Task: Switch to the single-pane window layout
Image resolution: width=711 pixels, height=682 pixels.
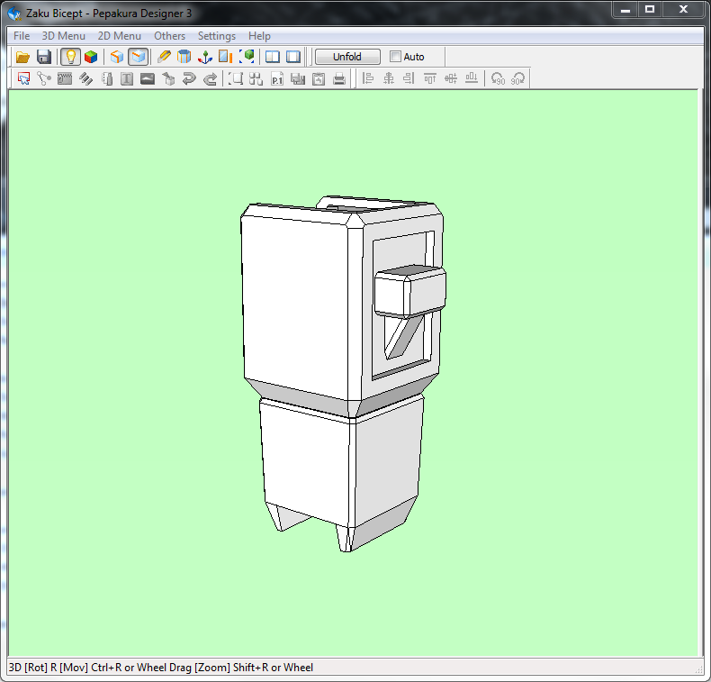Action: 293,57
